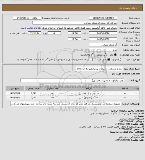Select the row عملگر (اکچویتور) شیر
Image resolution: width=145 pixels, height=160 pixels.
(x=72, y=97)
